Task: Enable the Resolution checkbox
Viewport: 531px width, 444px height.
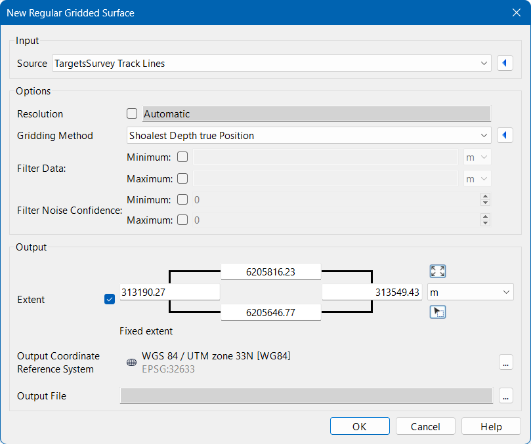Action: (132, 113)
